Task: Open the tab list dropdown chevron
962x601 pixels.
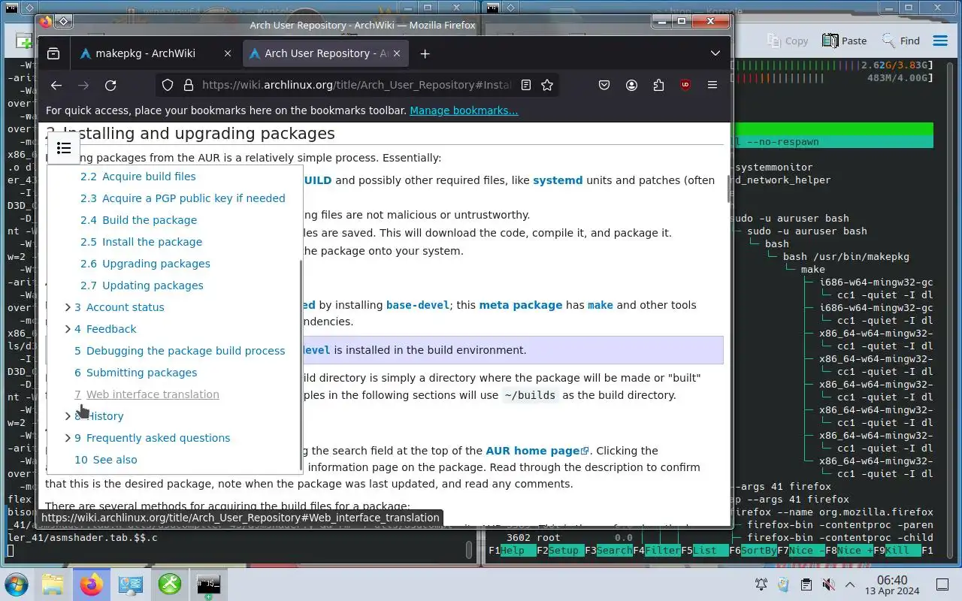Action: 715,53
